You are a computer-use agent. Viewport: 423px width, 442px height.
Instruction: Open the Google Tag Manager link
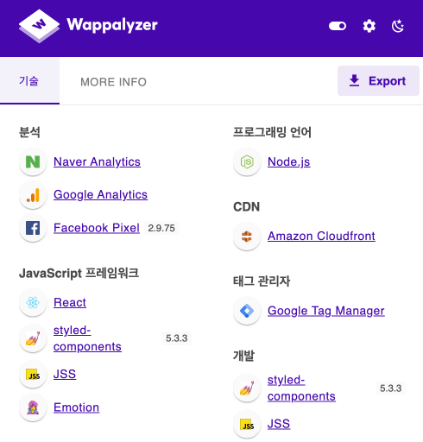point(326,311)
